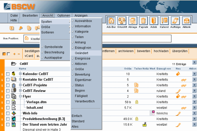Click the archivieren action button
This screenshot has height=131, width=197.
(125, 51)
